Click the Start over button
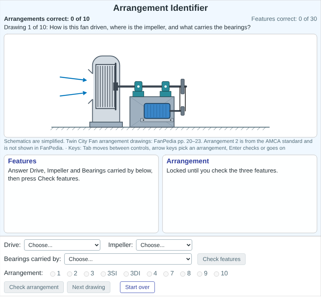 pyautogui.click(x=137, y=287)
